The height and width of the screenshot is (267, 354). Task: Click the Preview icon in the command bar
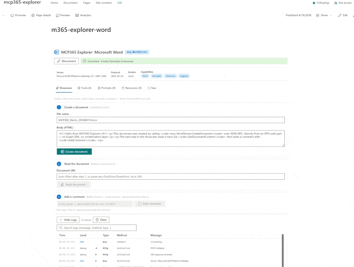coord(57,15)
